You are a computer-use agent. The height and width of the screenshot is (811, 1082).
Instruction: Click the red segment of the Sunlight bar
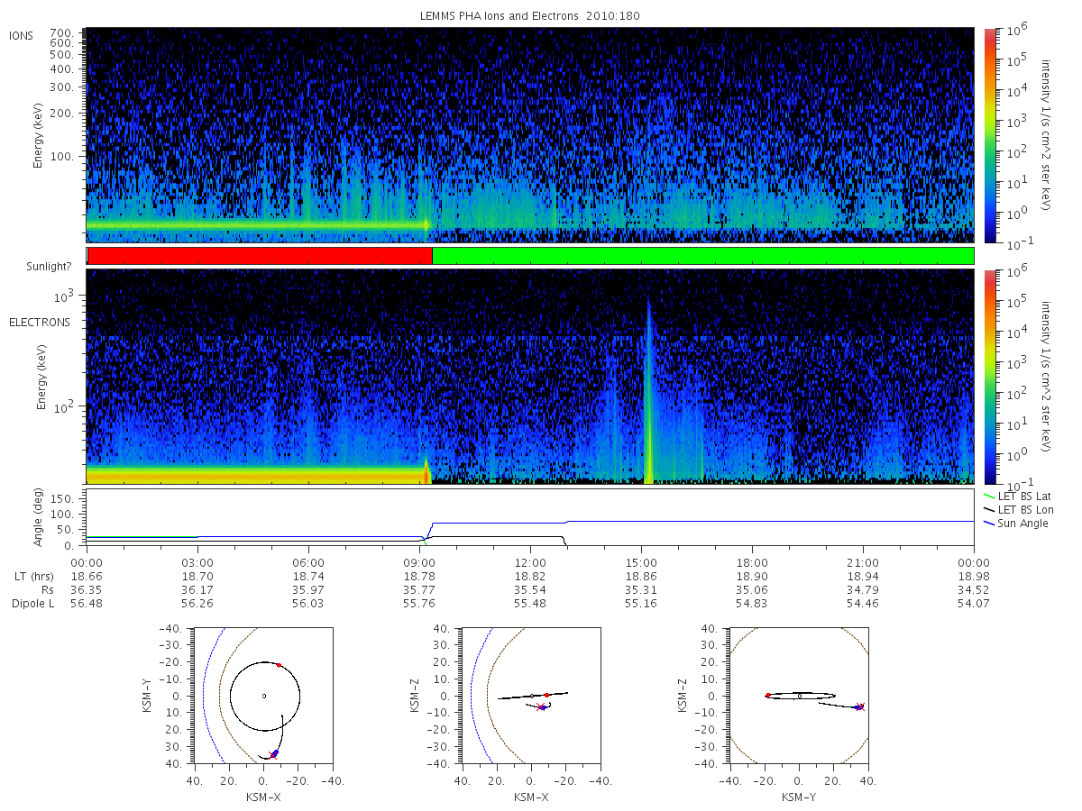(x=260, y=256)
